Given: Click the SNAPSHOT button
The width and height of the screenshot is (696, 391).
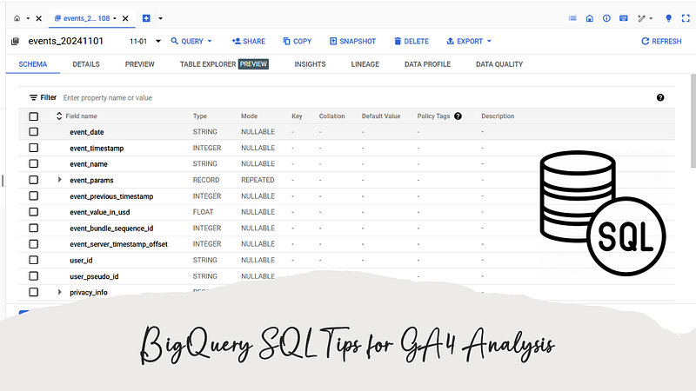Looking at the screenshot, I should (353, 41).
